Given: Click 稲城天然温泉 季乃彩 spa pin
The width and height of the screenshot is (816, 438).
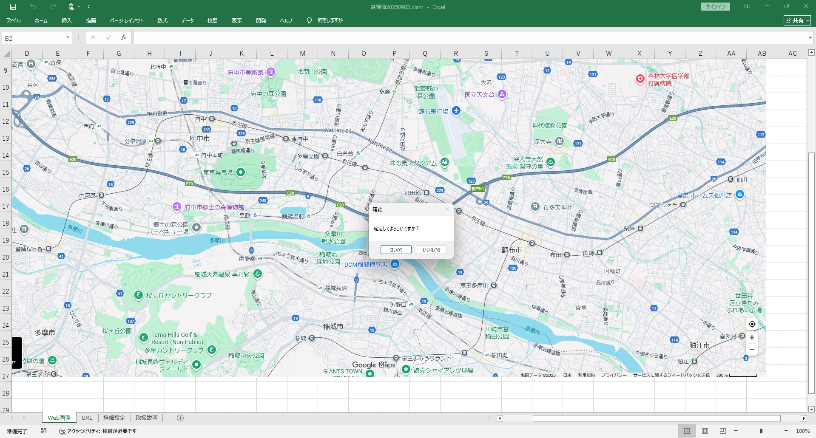Looking at the screenshot, I should point(258,274).
